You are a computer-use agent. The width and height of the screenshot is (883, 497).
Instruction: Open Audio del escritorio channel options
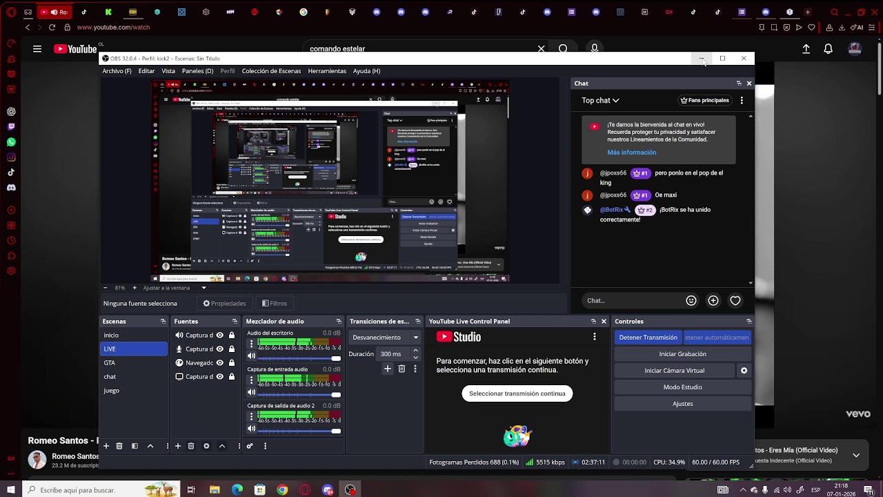point(252,342)
